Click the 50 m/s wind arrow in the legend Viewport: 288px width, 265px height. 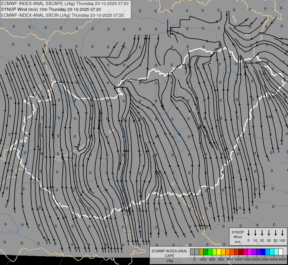[x=276, y=233]
